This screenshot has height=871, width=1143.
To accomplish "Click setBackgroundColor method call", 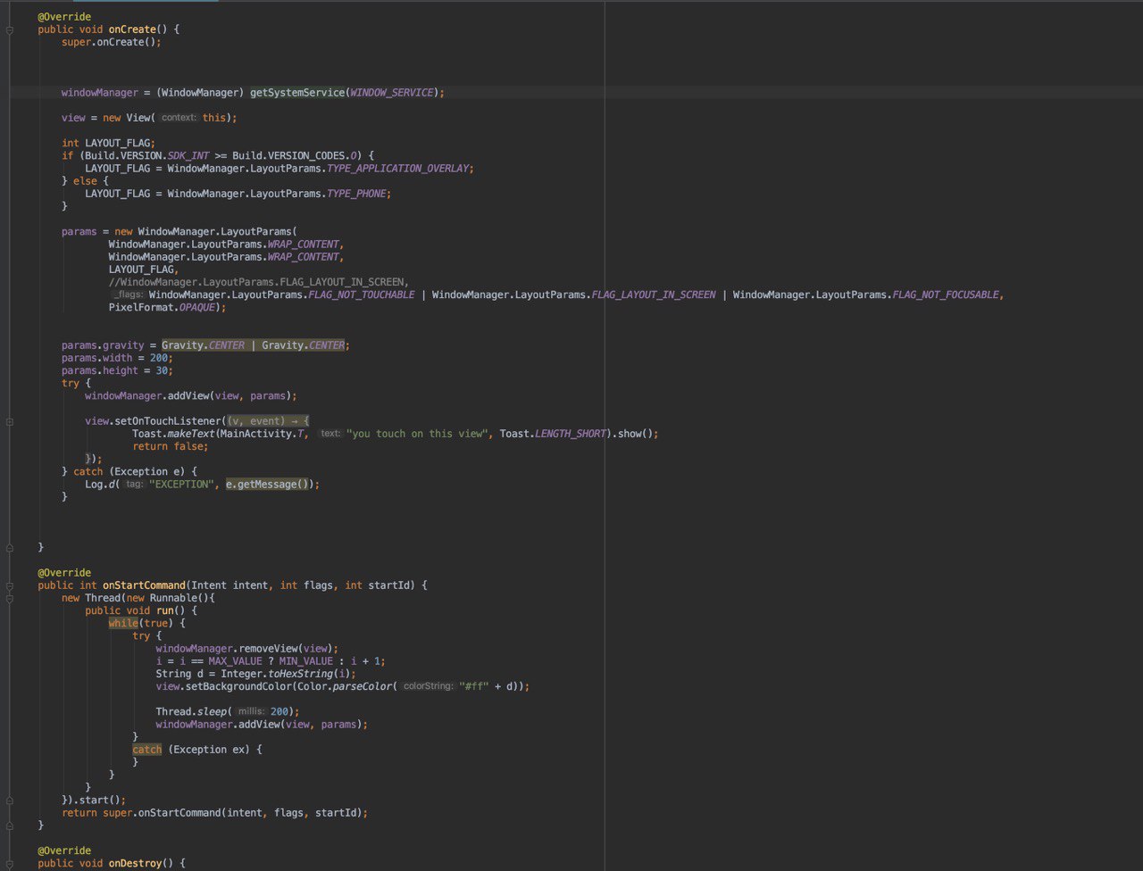I will click(239, 686).
